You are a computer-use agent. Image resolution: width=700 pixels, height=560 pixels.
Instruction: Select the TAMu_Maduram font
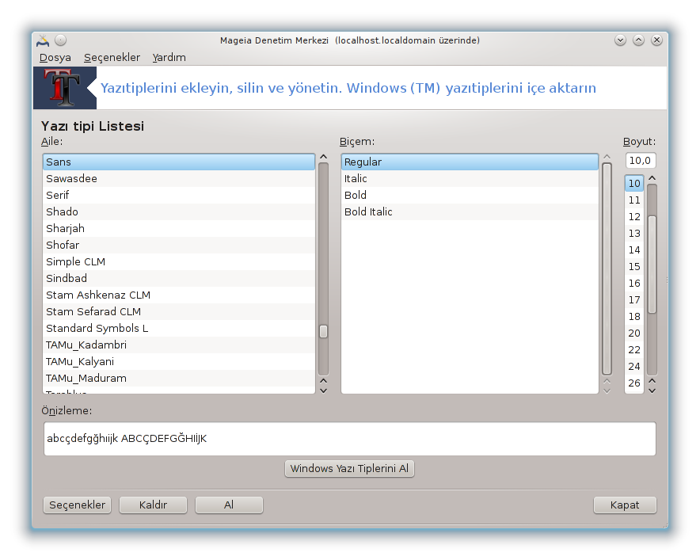(179, 379)
